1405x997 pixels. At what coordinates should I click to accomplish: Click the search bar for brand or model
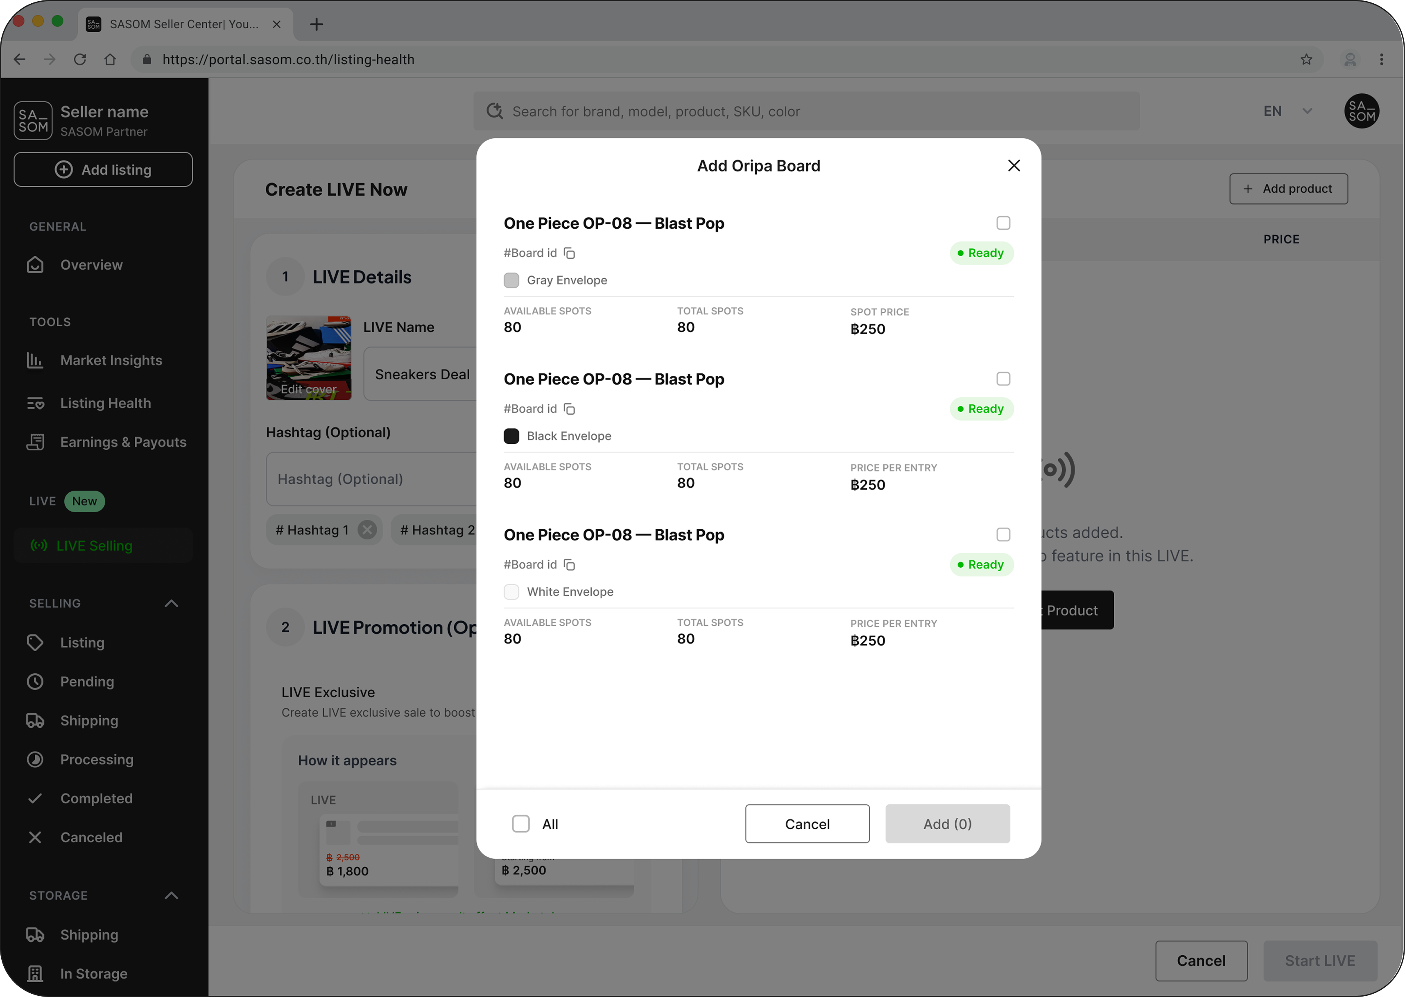coord(806,111)
